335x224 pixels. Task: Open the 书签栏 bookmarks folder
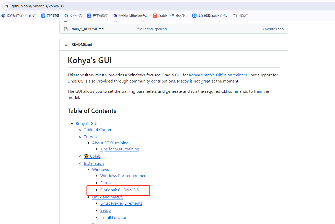tap(240, 16)
